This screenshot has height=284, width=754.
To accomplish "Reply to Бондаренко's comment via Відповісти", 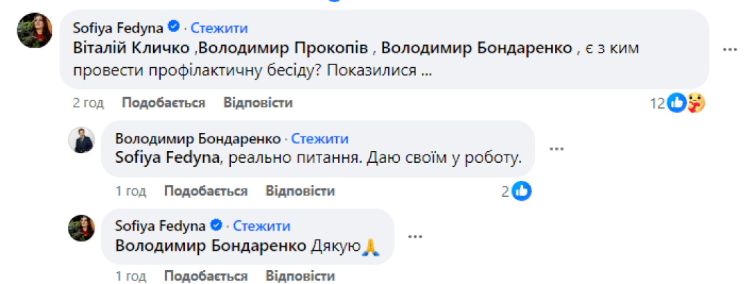I will 300,191.
